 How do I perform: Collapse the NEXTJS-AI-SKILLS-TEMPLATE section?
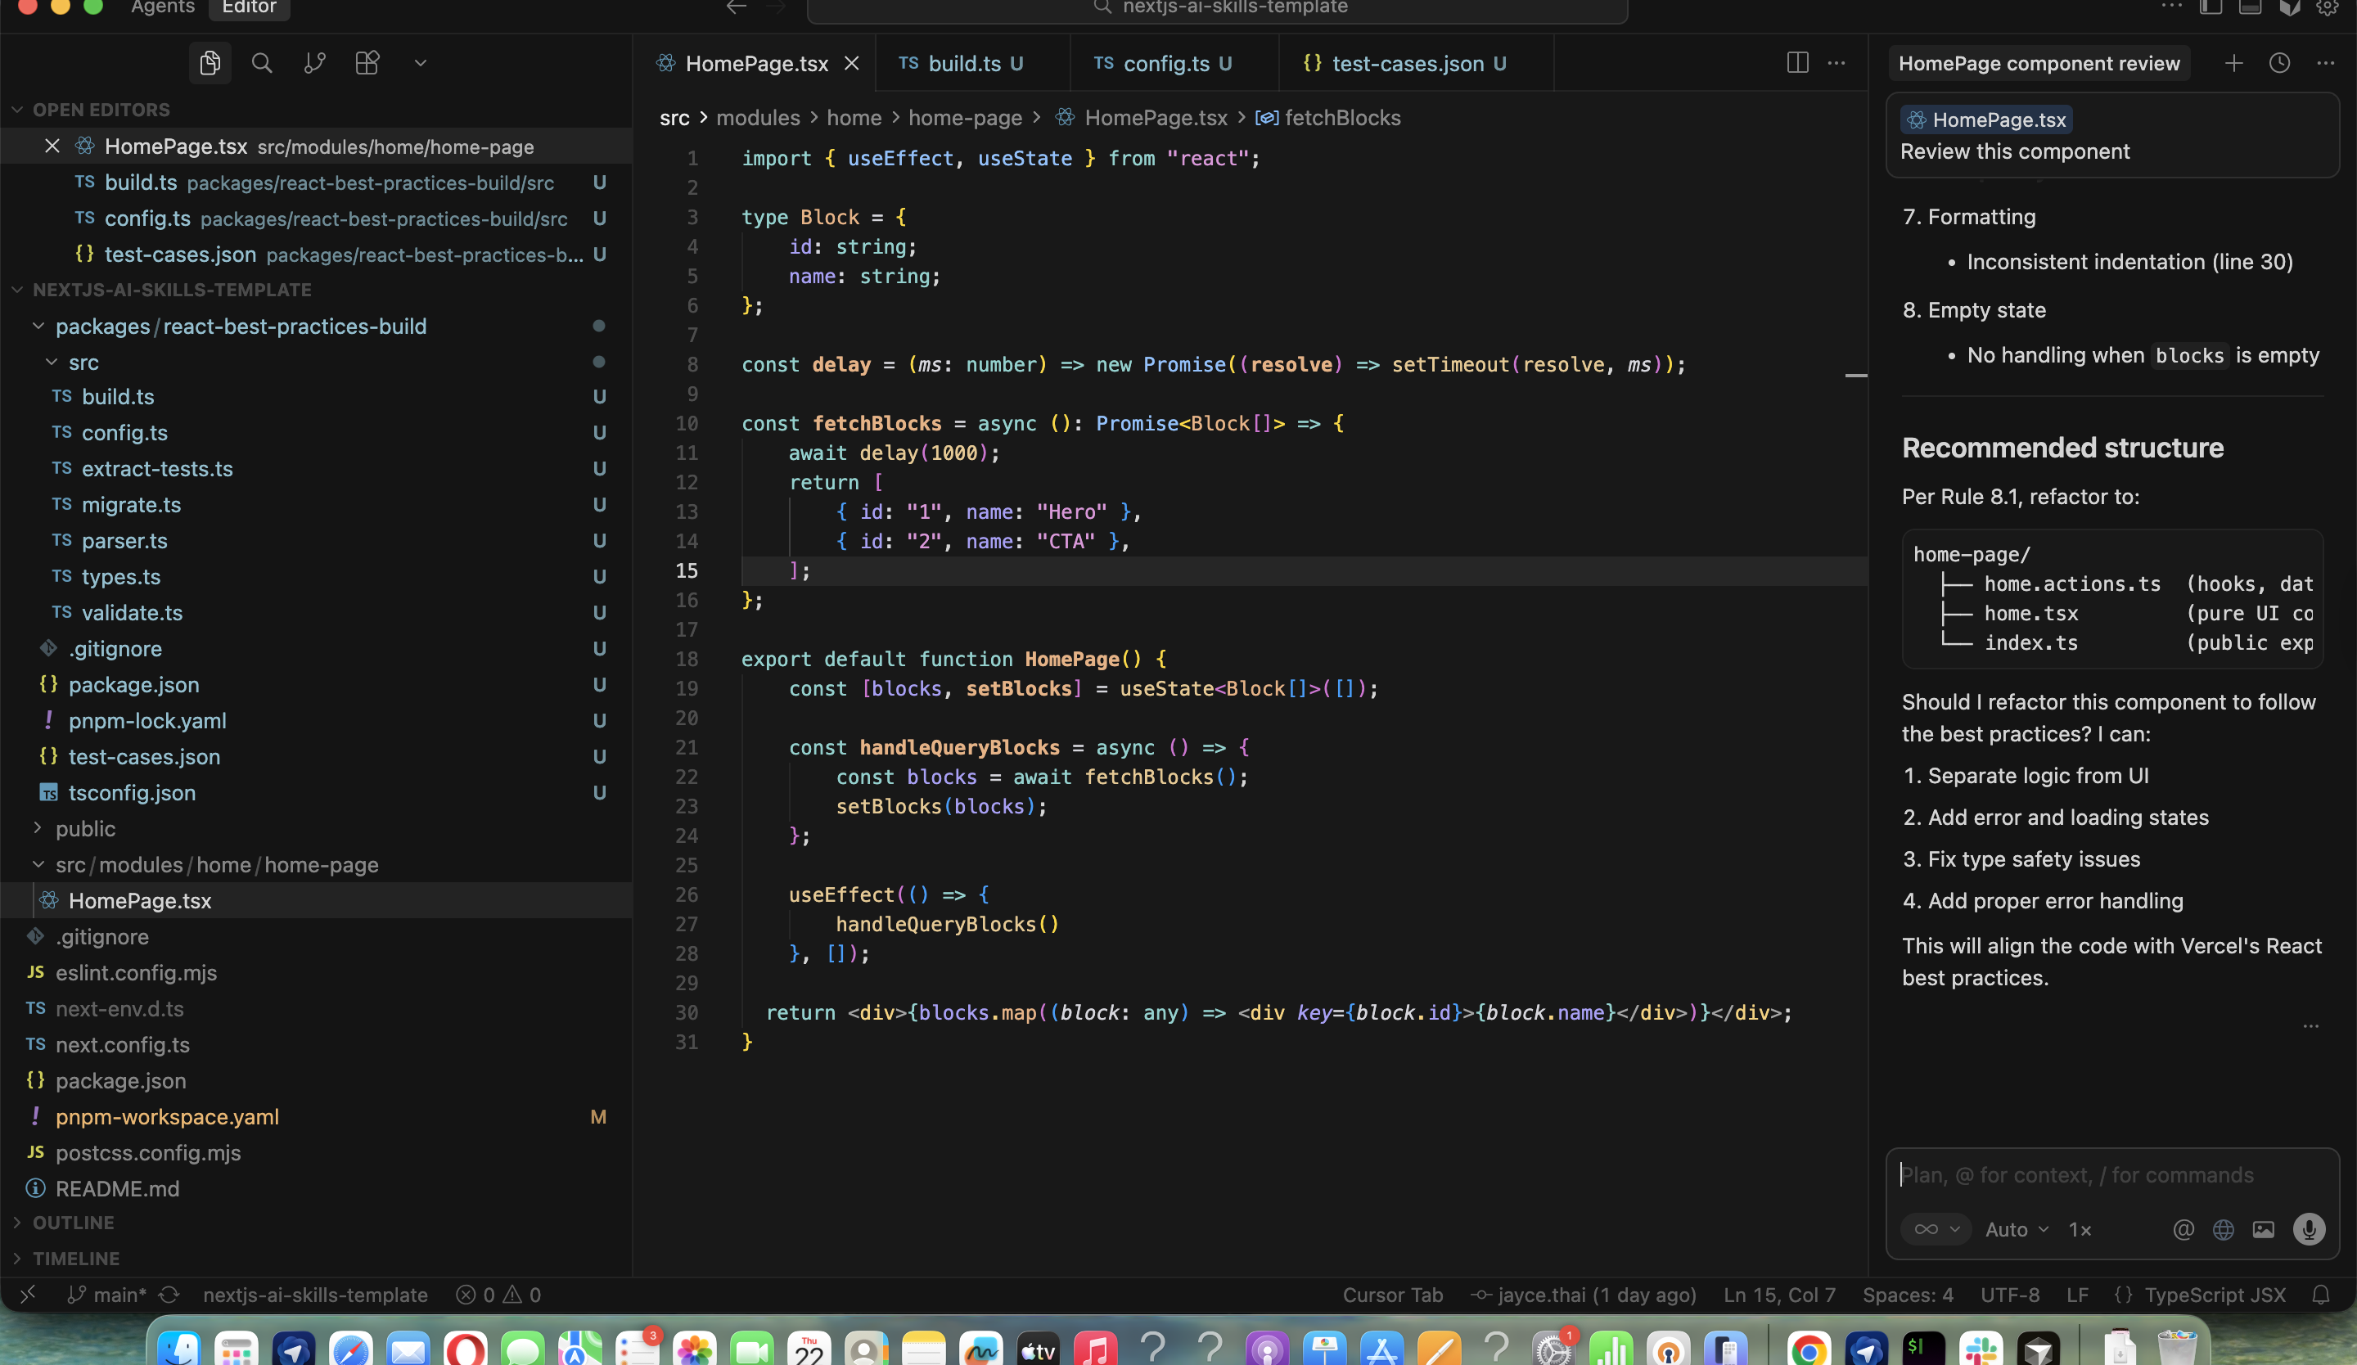pos(17,290)
